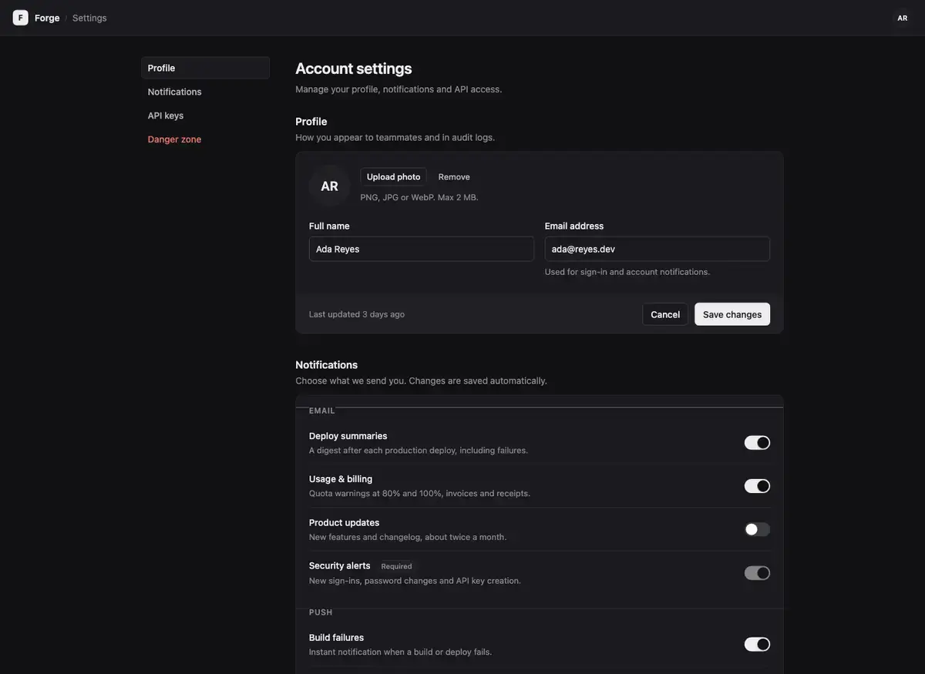Viewport: 925px width, 674px height.
Task: Toggle Deploy summaries email notifications
Action: coord(757,443)
